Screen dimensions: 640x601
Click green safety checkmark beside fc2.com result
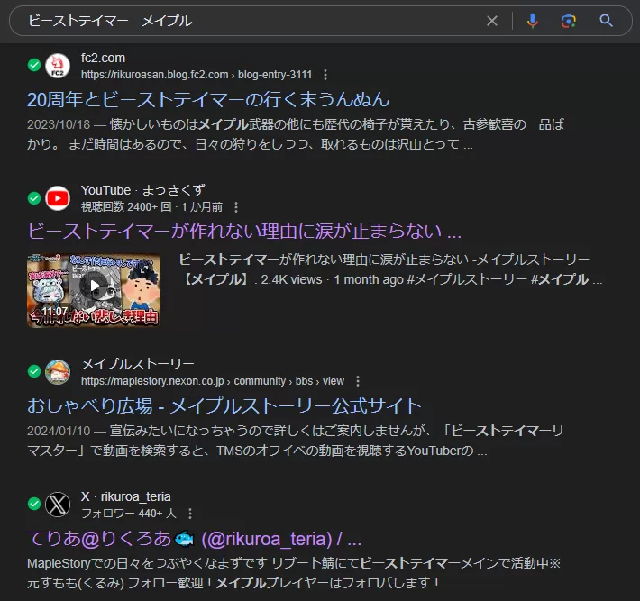(34, 65)
